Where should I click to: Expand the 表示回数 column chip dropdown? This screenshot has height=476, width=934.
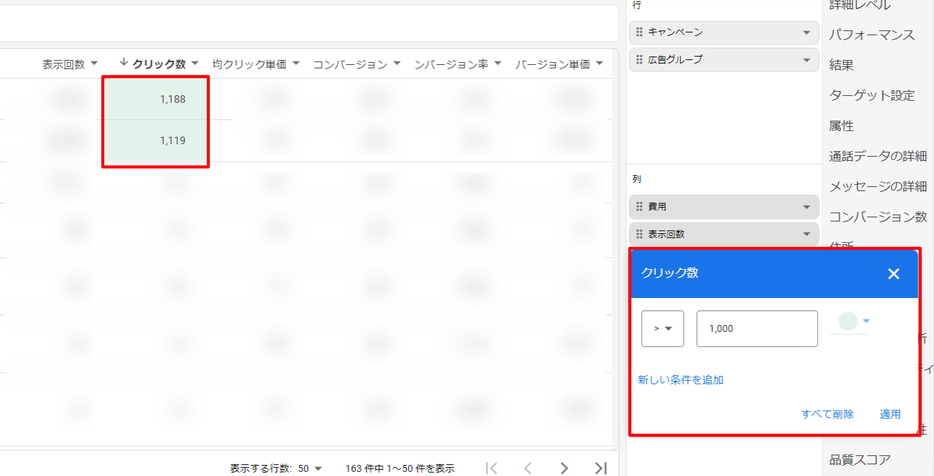[806, 234]
